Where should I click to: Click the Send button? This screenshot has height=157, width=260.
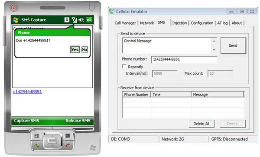(x=233, y=45)
